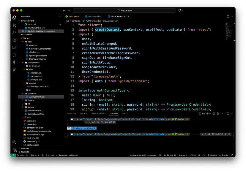Open the Accounts icon in activity bar
The height and width of the screenshot is (171, 246).
[14, 142]
